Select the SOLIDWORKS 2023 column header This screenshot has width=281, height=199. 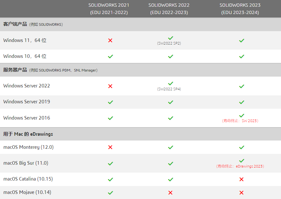point(240,9)
